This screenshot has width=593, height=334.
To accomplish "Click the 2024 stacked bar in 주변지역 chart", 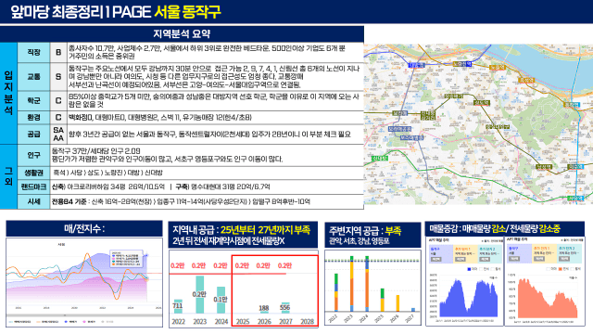I will click(367, 284).
